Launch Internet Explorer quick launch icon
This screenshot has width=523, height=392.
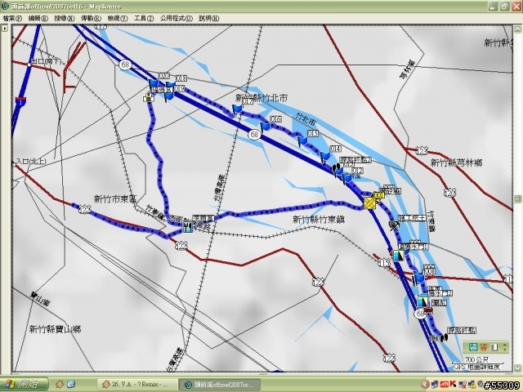[x=71, y=385]
